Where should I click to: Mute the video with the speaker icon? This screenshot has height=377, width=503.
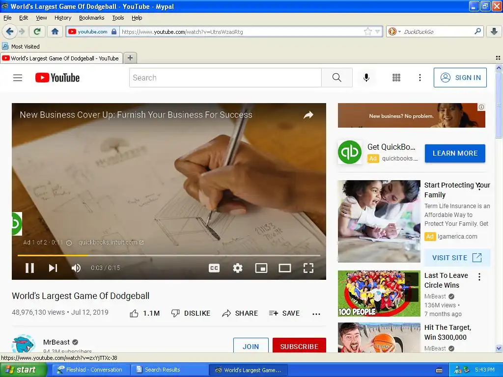pos(76,268)
